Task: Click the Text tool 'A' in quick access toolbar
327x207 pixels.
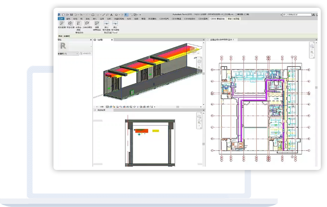Action: (111, 15)
